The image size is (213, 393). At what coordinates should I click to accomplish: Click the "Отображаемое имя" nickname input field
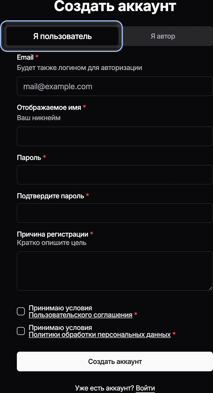(x=115, y=136)
